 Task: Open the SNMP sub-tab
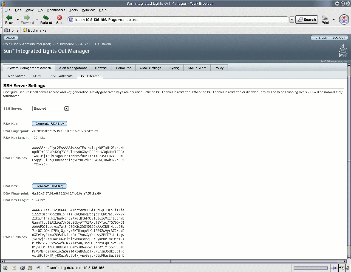click(x=38, y=76)
